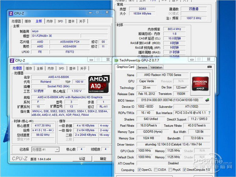Click the Bandwidth value 72.0 GB/s
The width and height of the screenshot is (236, 177).
click(197, 138)
